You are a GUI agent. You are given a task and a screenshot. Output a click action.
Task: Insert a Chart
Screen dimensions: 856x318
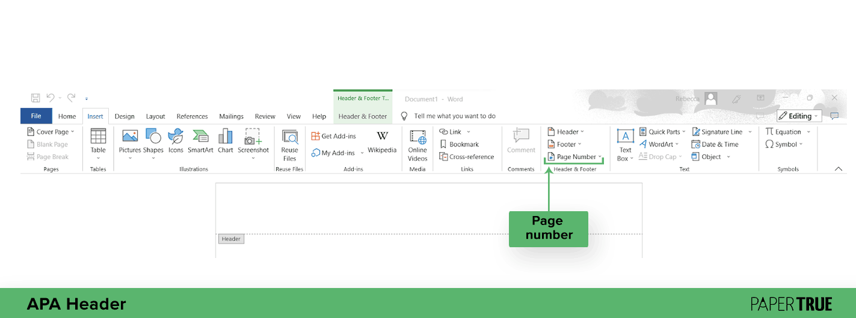[x=226, y=142]
